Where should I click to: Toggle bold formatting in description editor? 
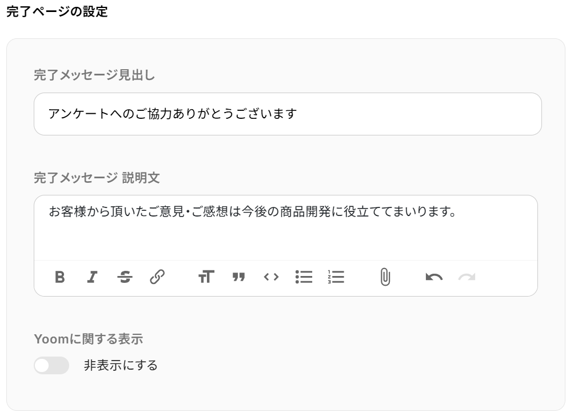pos(60,277)
